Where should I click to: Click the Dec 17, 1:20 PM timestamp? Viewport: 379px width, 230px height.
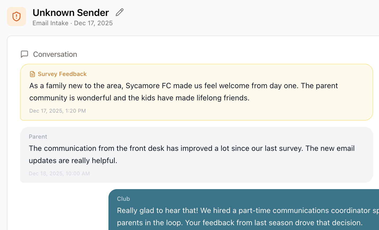(x=57, y=111)
